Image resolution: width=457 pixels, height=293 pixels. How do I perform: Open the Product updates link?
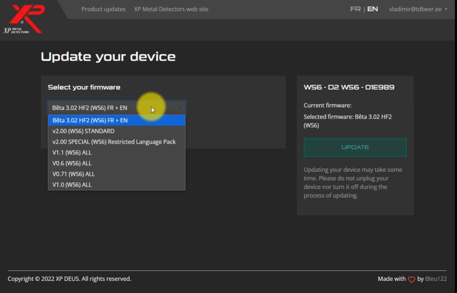pyautogui.click(x=104, y=9)
